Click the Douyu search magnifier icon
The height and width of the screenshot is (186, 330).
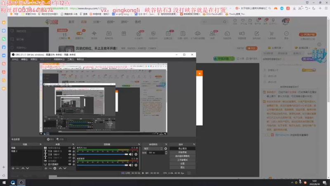[224, 22]
